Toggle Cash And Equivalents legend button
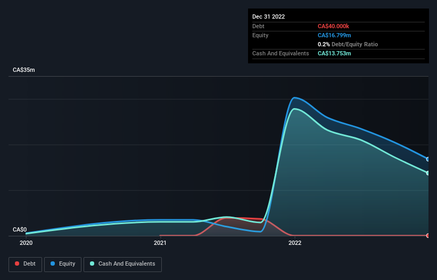Image resolution: width=437 pixels, height=280 pixels. click(122, 264)
